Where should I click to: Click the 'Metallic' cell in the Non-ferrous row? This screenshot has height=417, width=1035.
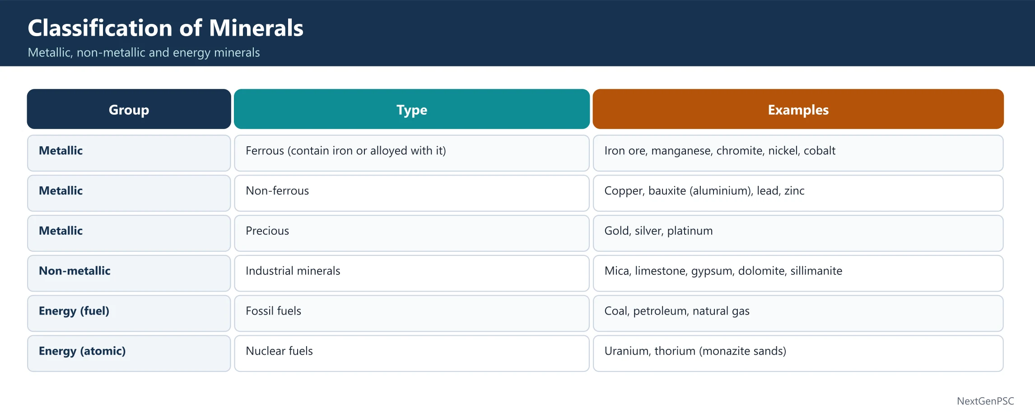(129, 193)
